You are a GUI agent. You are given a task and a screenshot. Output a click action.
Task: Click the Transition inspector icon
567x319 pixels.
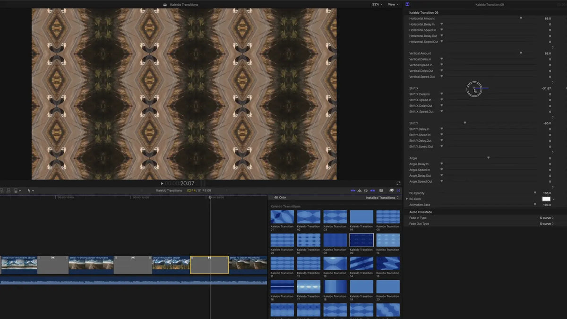point(407,4)
